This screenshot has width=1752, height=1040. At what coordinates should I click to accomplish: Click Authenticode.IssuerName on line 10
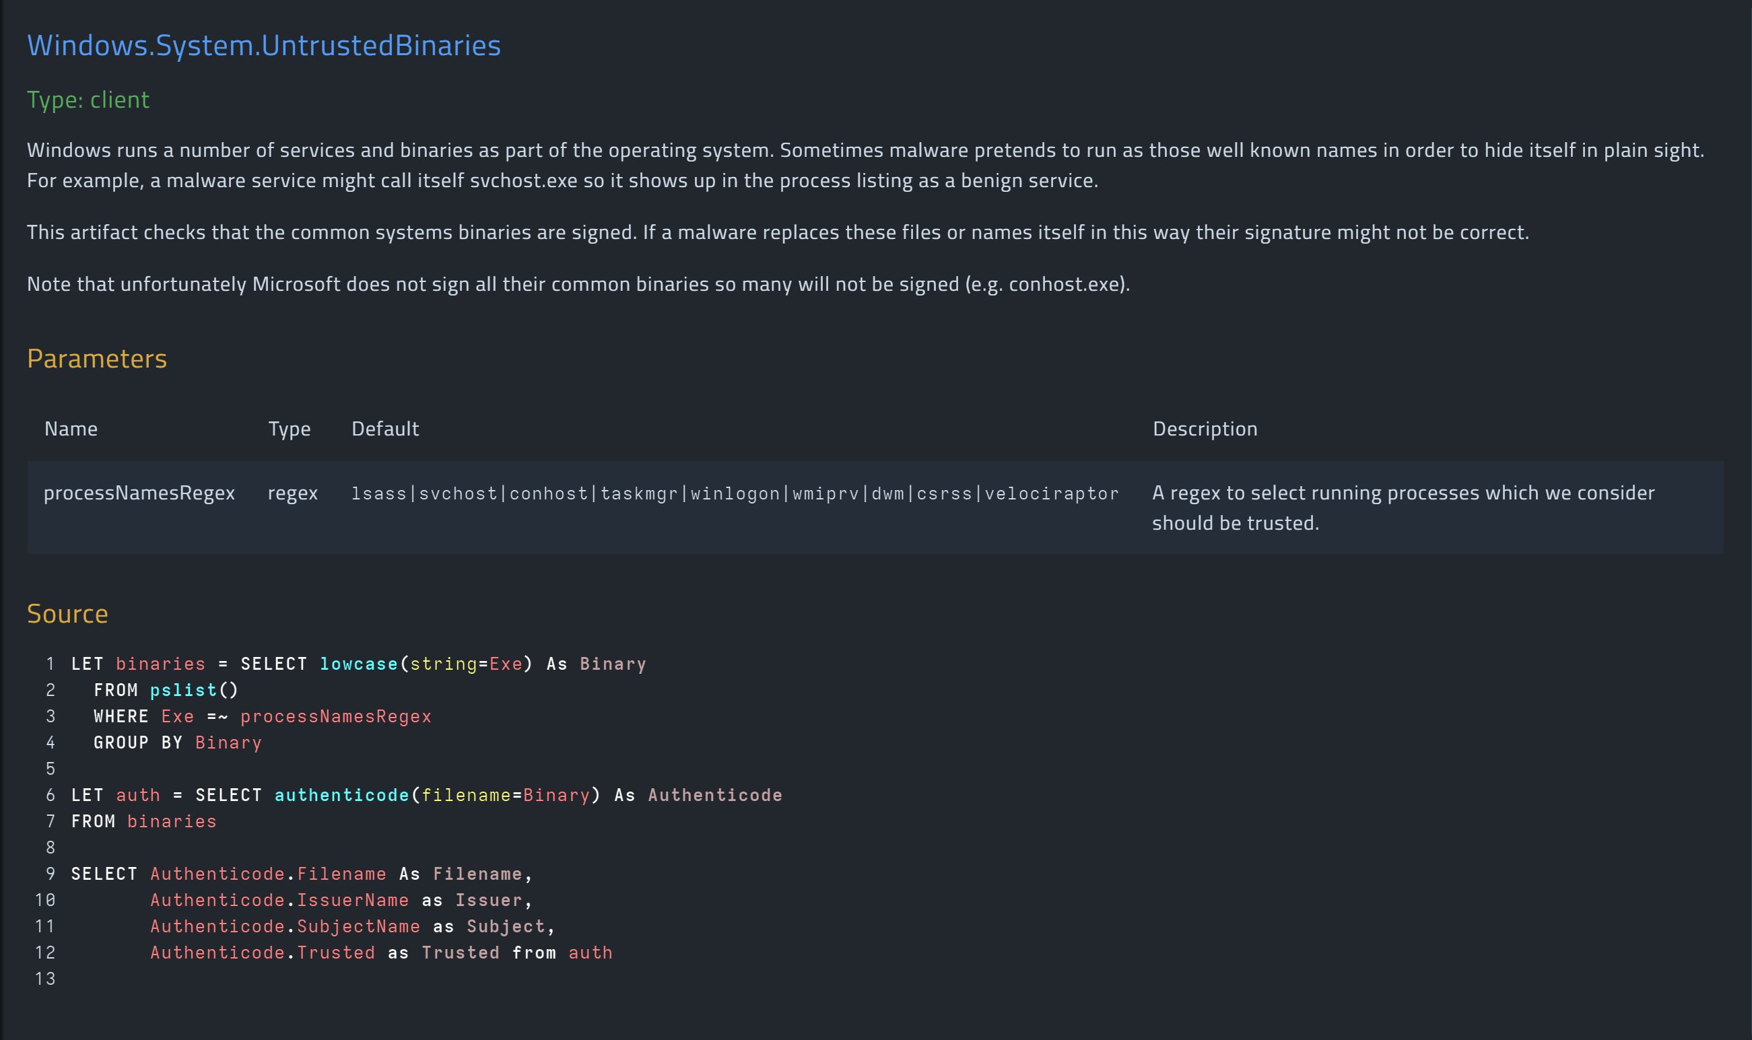click(279, 900)
